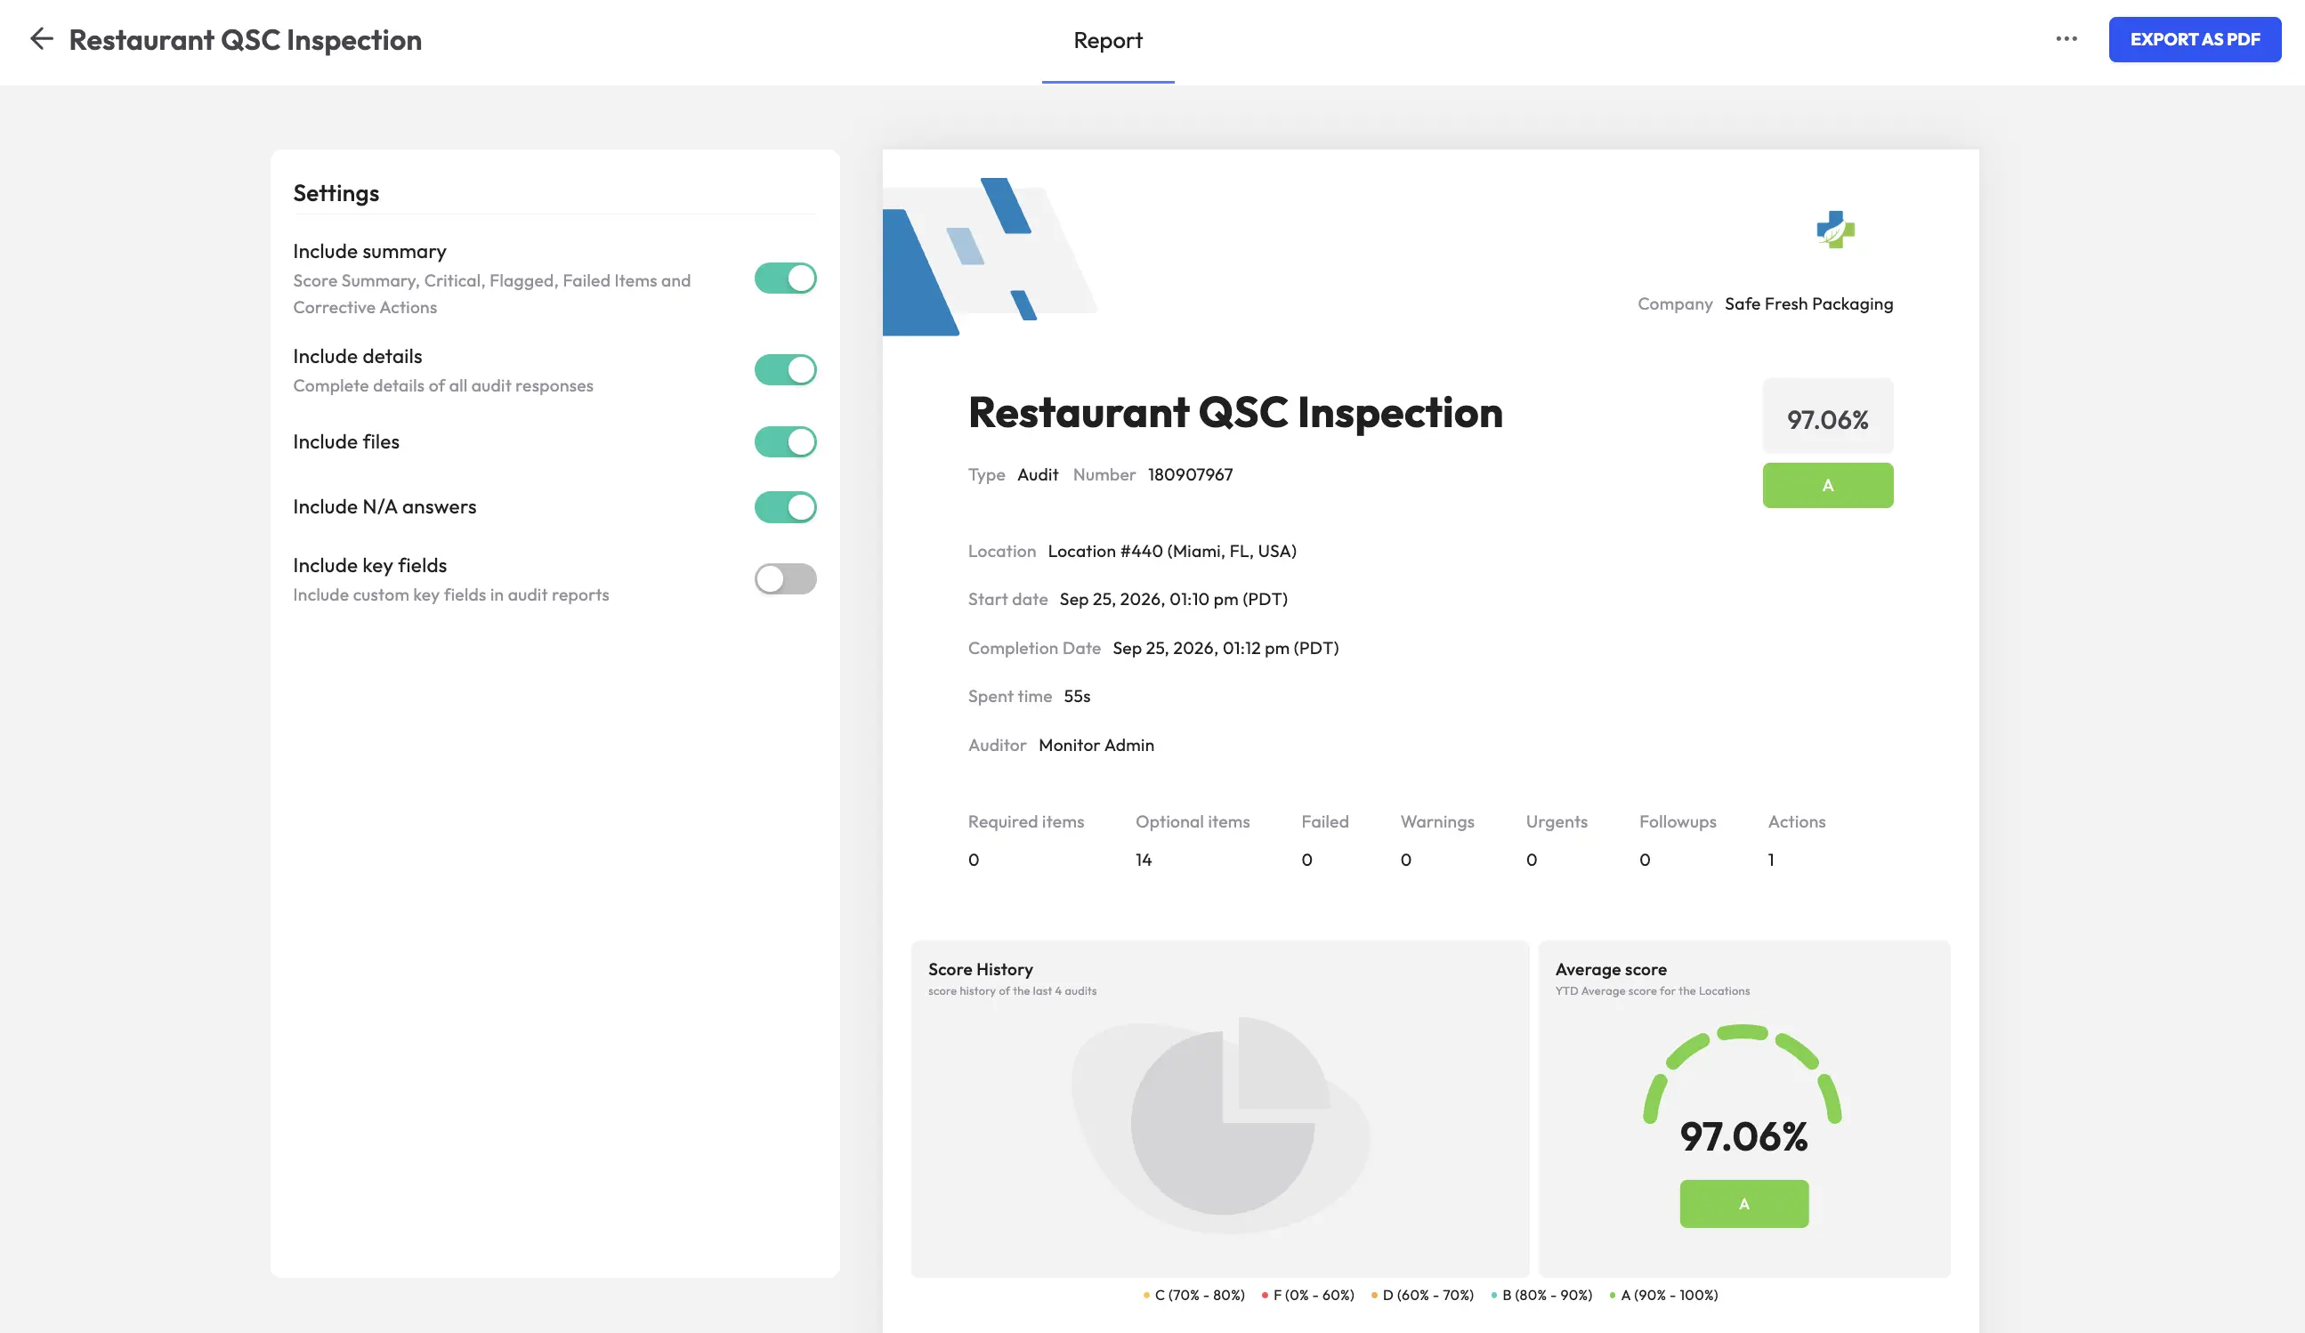Image resolution: width=2305 pixels, height=1333 pixels.
Task: Click the report title 'Restaurant QSC Inspection'
Action: click(x=1235, y=412)
